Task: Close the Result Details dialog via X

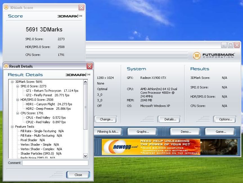Action: (89, 66)
